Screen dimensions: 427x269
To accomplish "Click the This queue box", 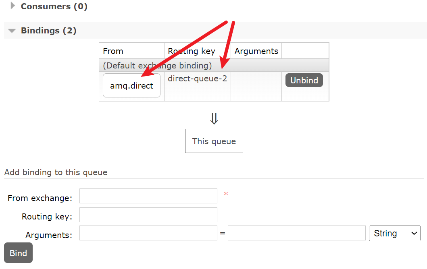I will click(214, 141).
